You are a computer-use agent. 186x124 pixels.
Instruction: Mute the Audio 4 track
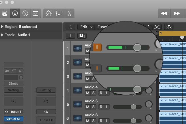88,93
